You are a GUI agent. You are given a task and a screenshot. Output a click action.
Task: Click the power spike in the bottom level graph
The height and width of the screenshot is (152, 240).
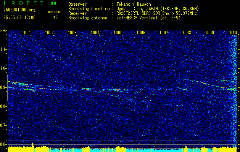32,144
